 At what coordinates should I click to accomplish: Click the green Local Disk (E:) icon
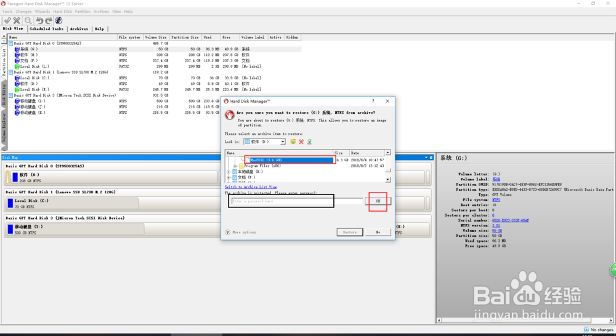17,89
